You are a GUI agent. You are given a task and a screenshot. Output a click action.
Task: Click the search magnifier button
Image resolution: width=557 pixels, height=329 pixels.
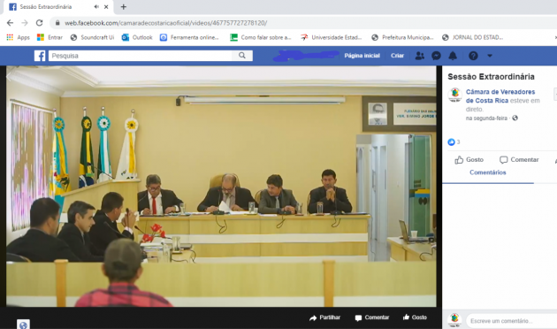pyautogui.click(x=242, y=56)
